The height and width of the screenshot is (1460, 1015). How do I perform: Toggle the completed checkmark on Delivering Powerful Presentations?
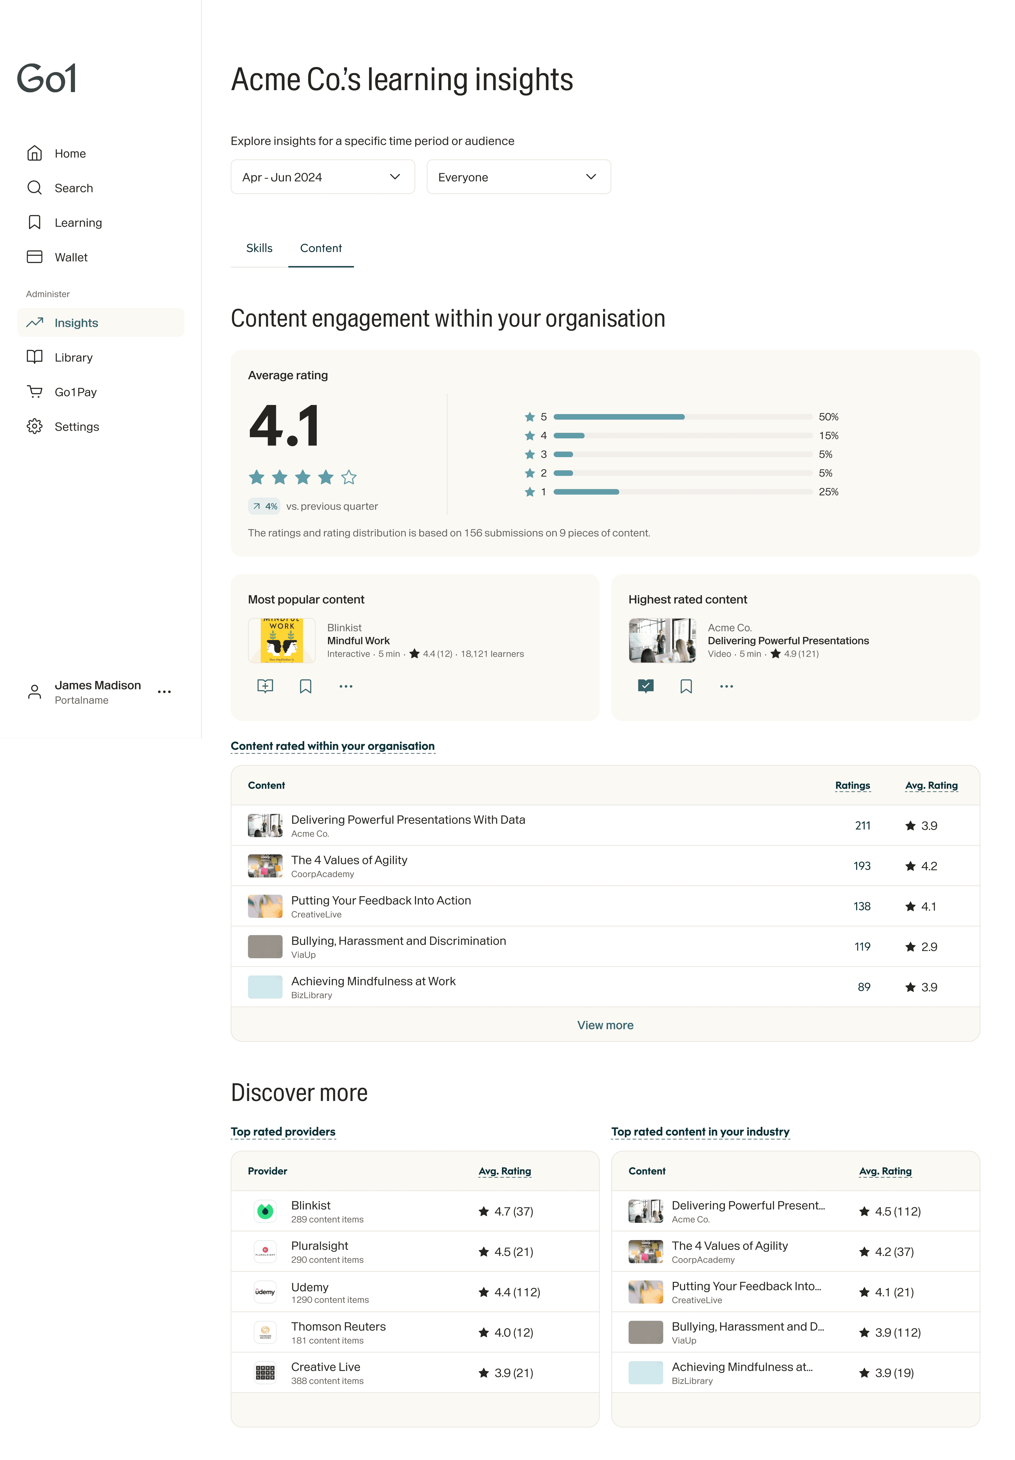[646, 686]
